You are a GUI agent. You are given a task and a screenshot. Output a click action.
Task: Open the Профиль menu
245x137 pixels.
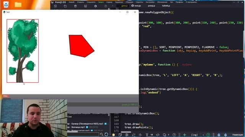179,2
